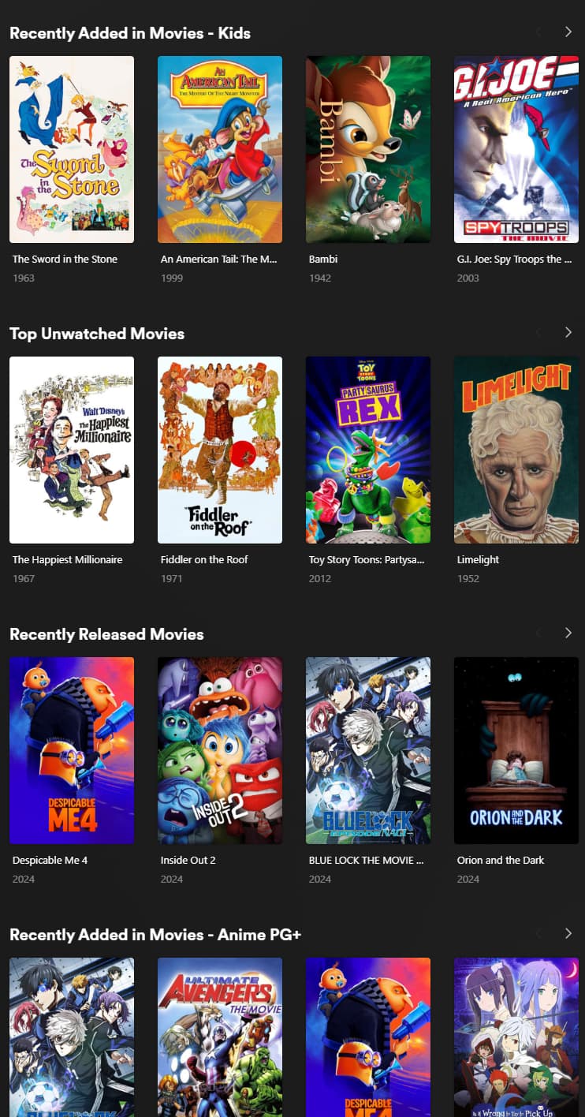This screenshot has width=585, height=1117.
Task: Select the Inside Out 2 poster
Action: (220, 750)
